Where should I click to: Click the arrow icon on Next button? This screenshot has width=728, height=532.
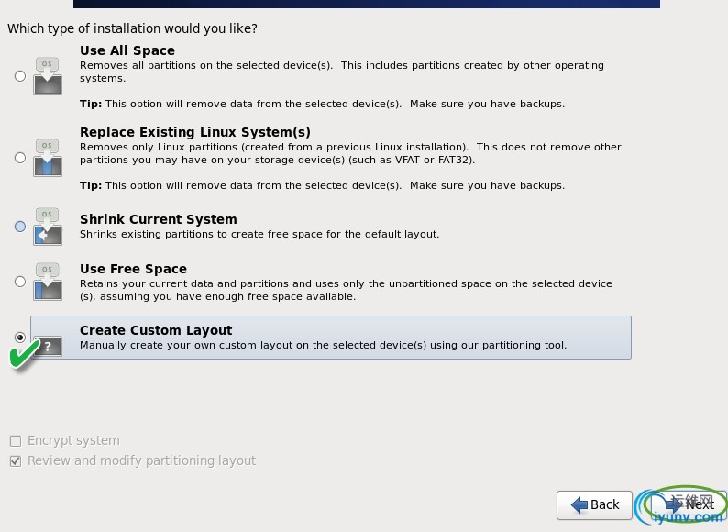click(x=674, y=504)
